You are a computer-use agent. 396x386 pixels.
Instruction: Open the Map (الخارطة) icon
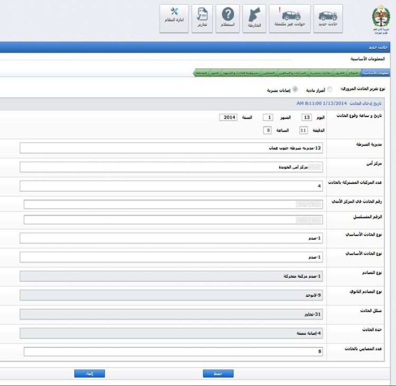coord(254,18)
